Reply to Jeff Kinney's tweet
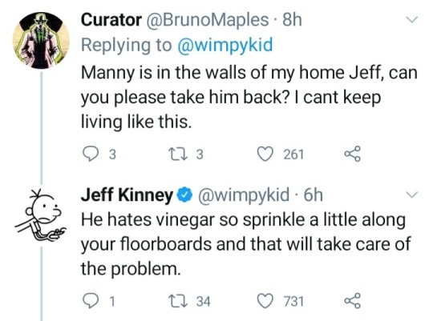Viewport: 433px width, 321px height. coord(91,301)
